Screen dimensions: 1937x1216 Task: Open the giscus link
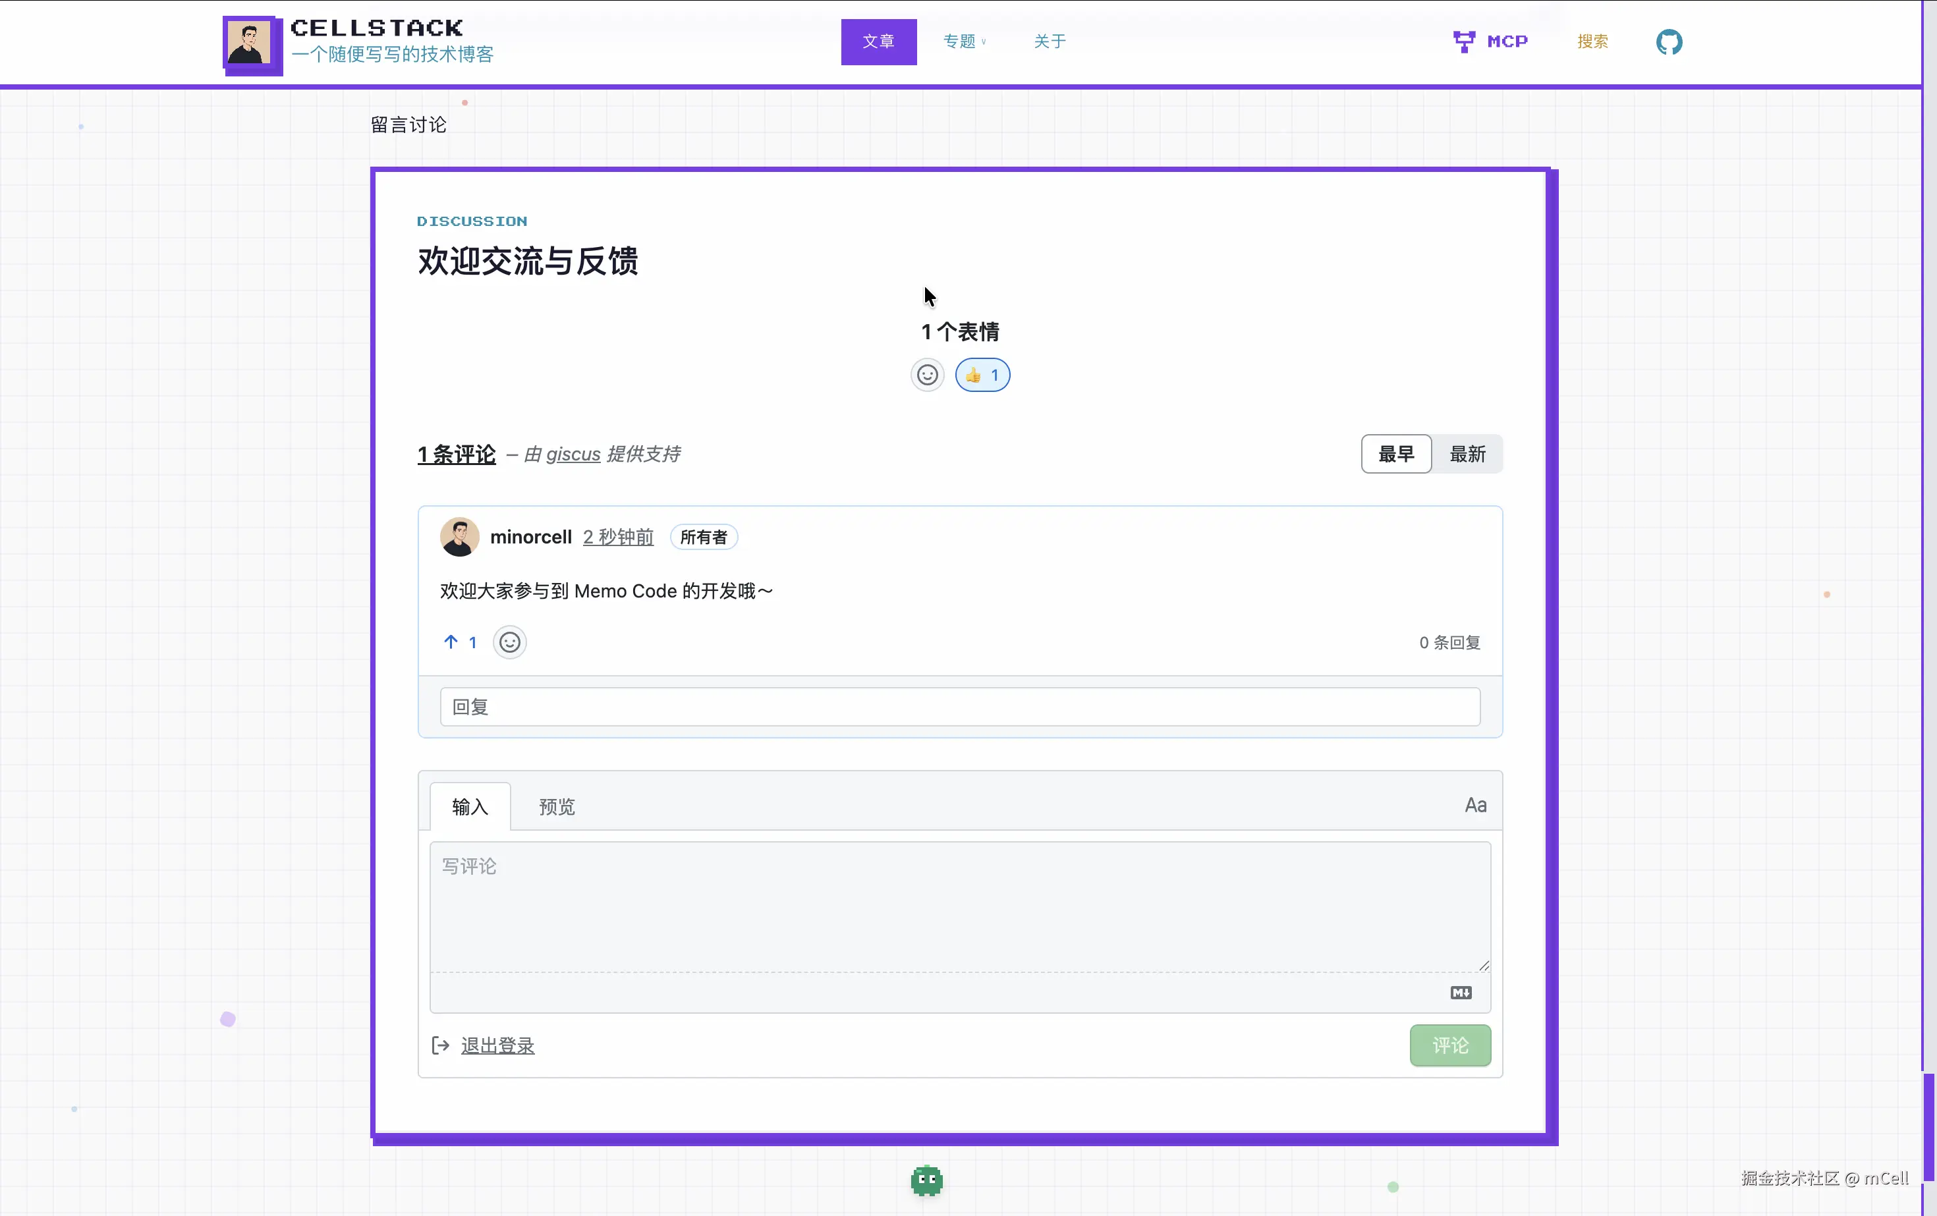coord(573,455)
